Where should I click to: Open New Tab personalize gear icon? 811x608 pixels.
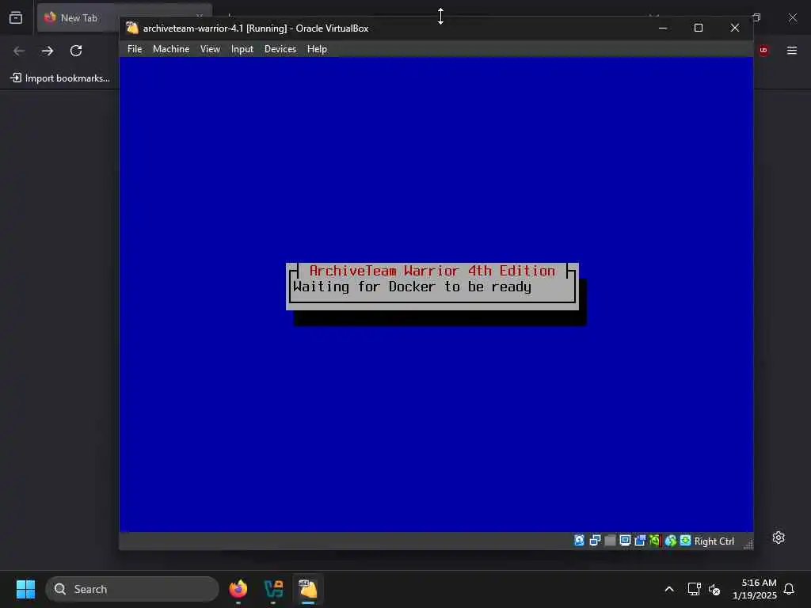779,538
